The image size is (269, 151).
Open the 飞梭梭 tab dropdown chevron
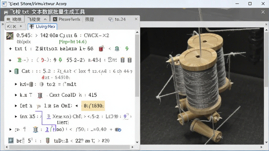[x=45, y=19]
